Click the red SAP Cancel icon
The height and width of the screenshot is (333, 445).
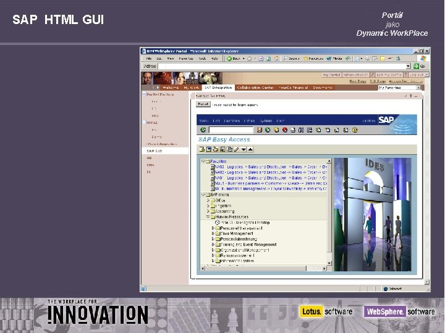tap(285, 130)
